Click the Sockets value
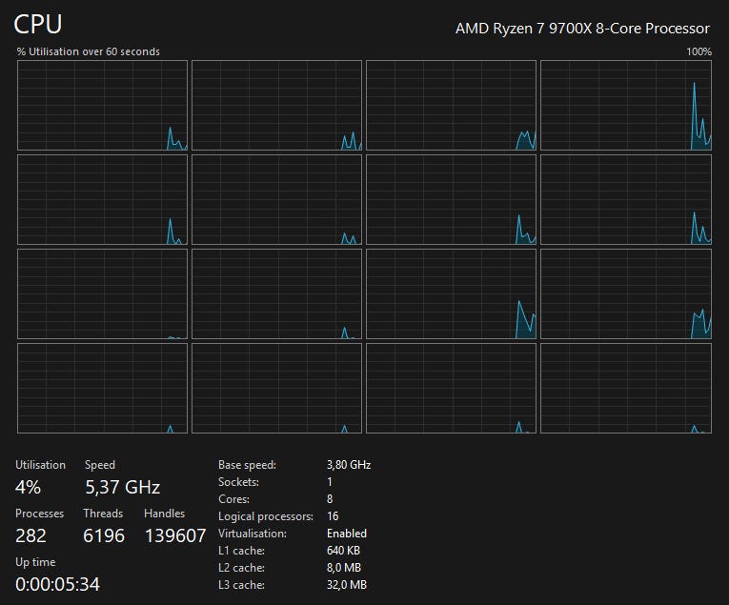Image resolution: width=729 pixels, height=605 pixels. coord(330,482)
